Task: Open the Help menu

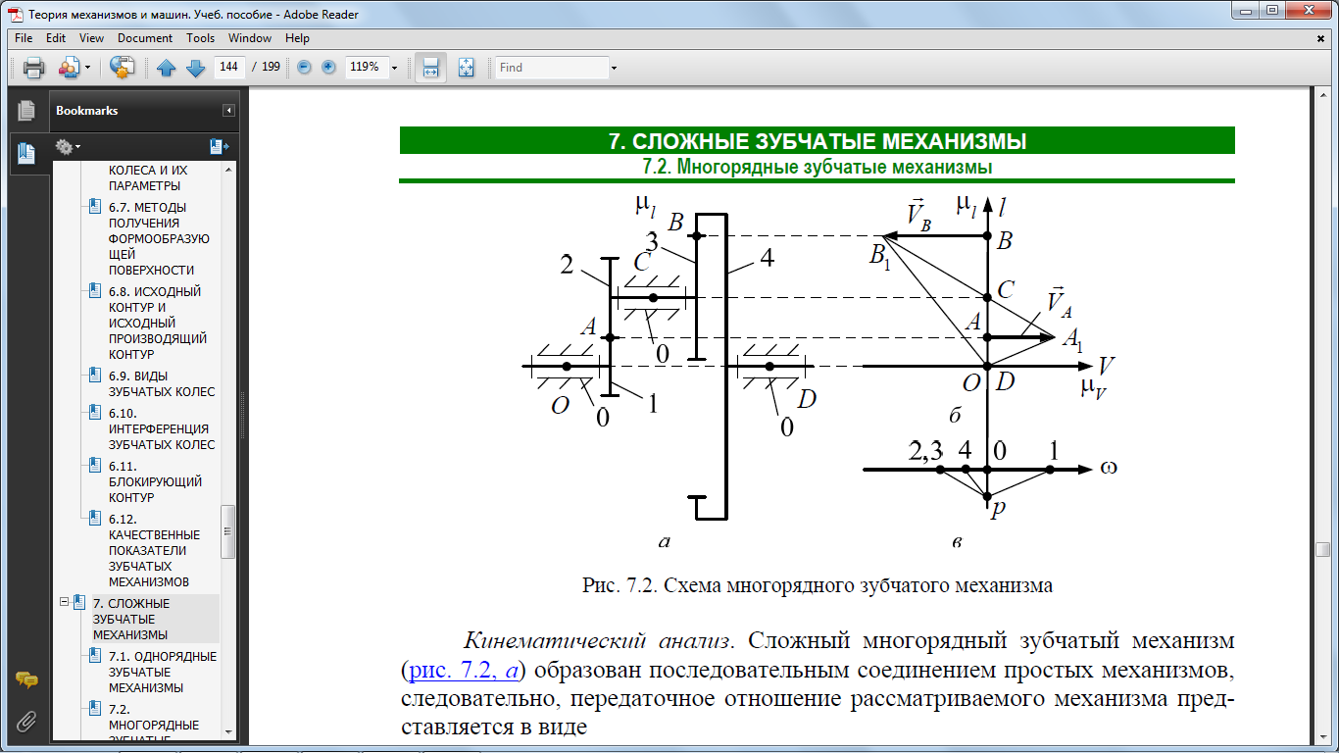Action: (298, 38)
